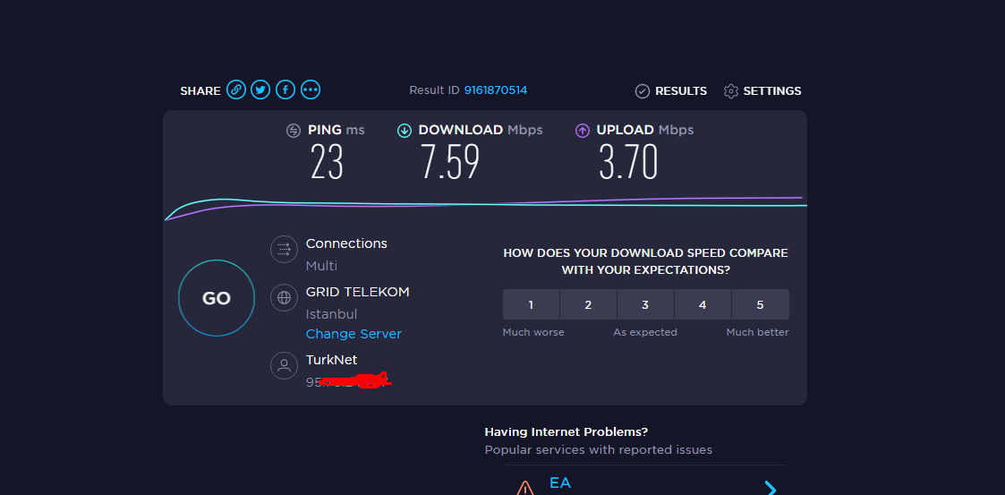
Task: Share result on Facebook
Action: [285, 90]
